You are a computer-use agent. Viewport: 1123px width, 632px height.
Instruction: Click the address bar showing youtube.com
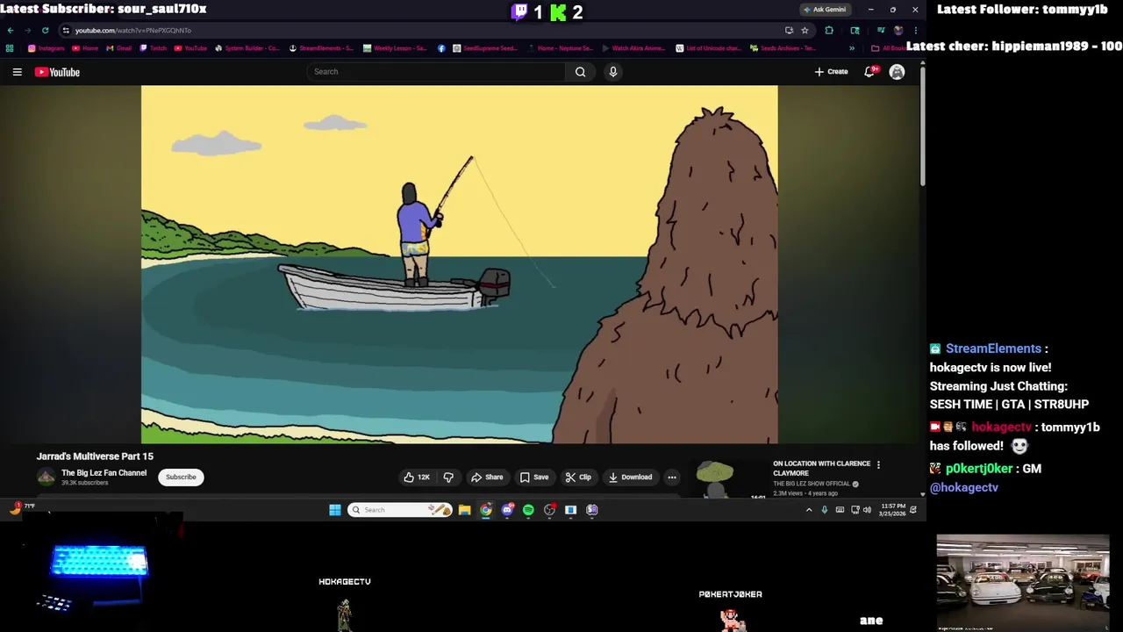(x=421, y=30)
